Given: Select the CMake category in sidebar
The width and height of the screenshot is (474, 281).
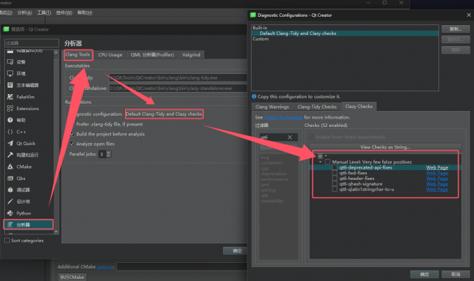Looking at the screenshot, I should (25, 166).
